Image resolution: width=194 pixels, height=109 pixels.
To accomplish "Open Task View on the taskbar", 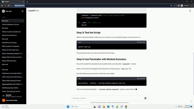I will click(95, 107).
